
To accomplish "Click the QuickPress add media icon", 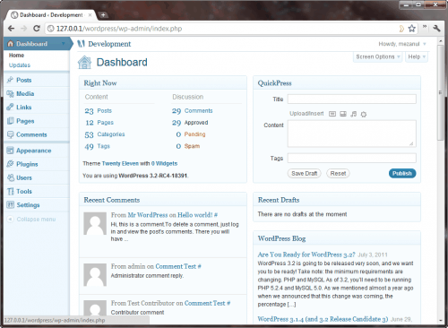I will tap(364, 114).
